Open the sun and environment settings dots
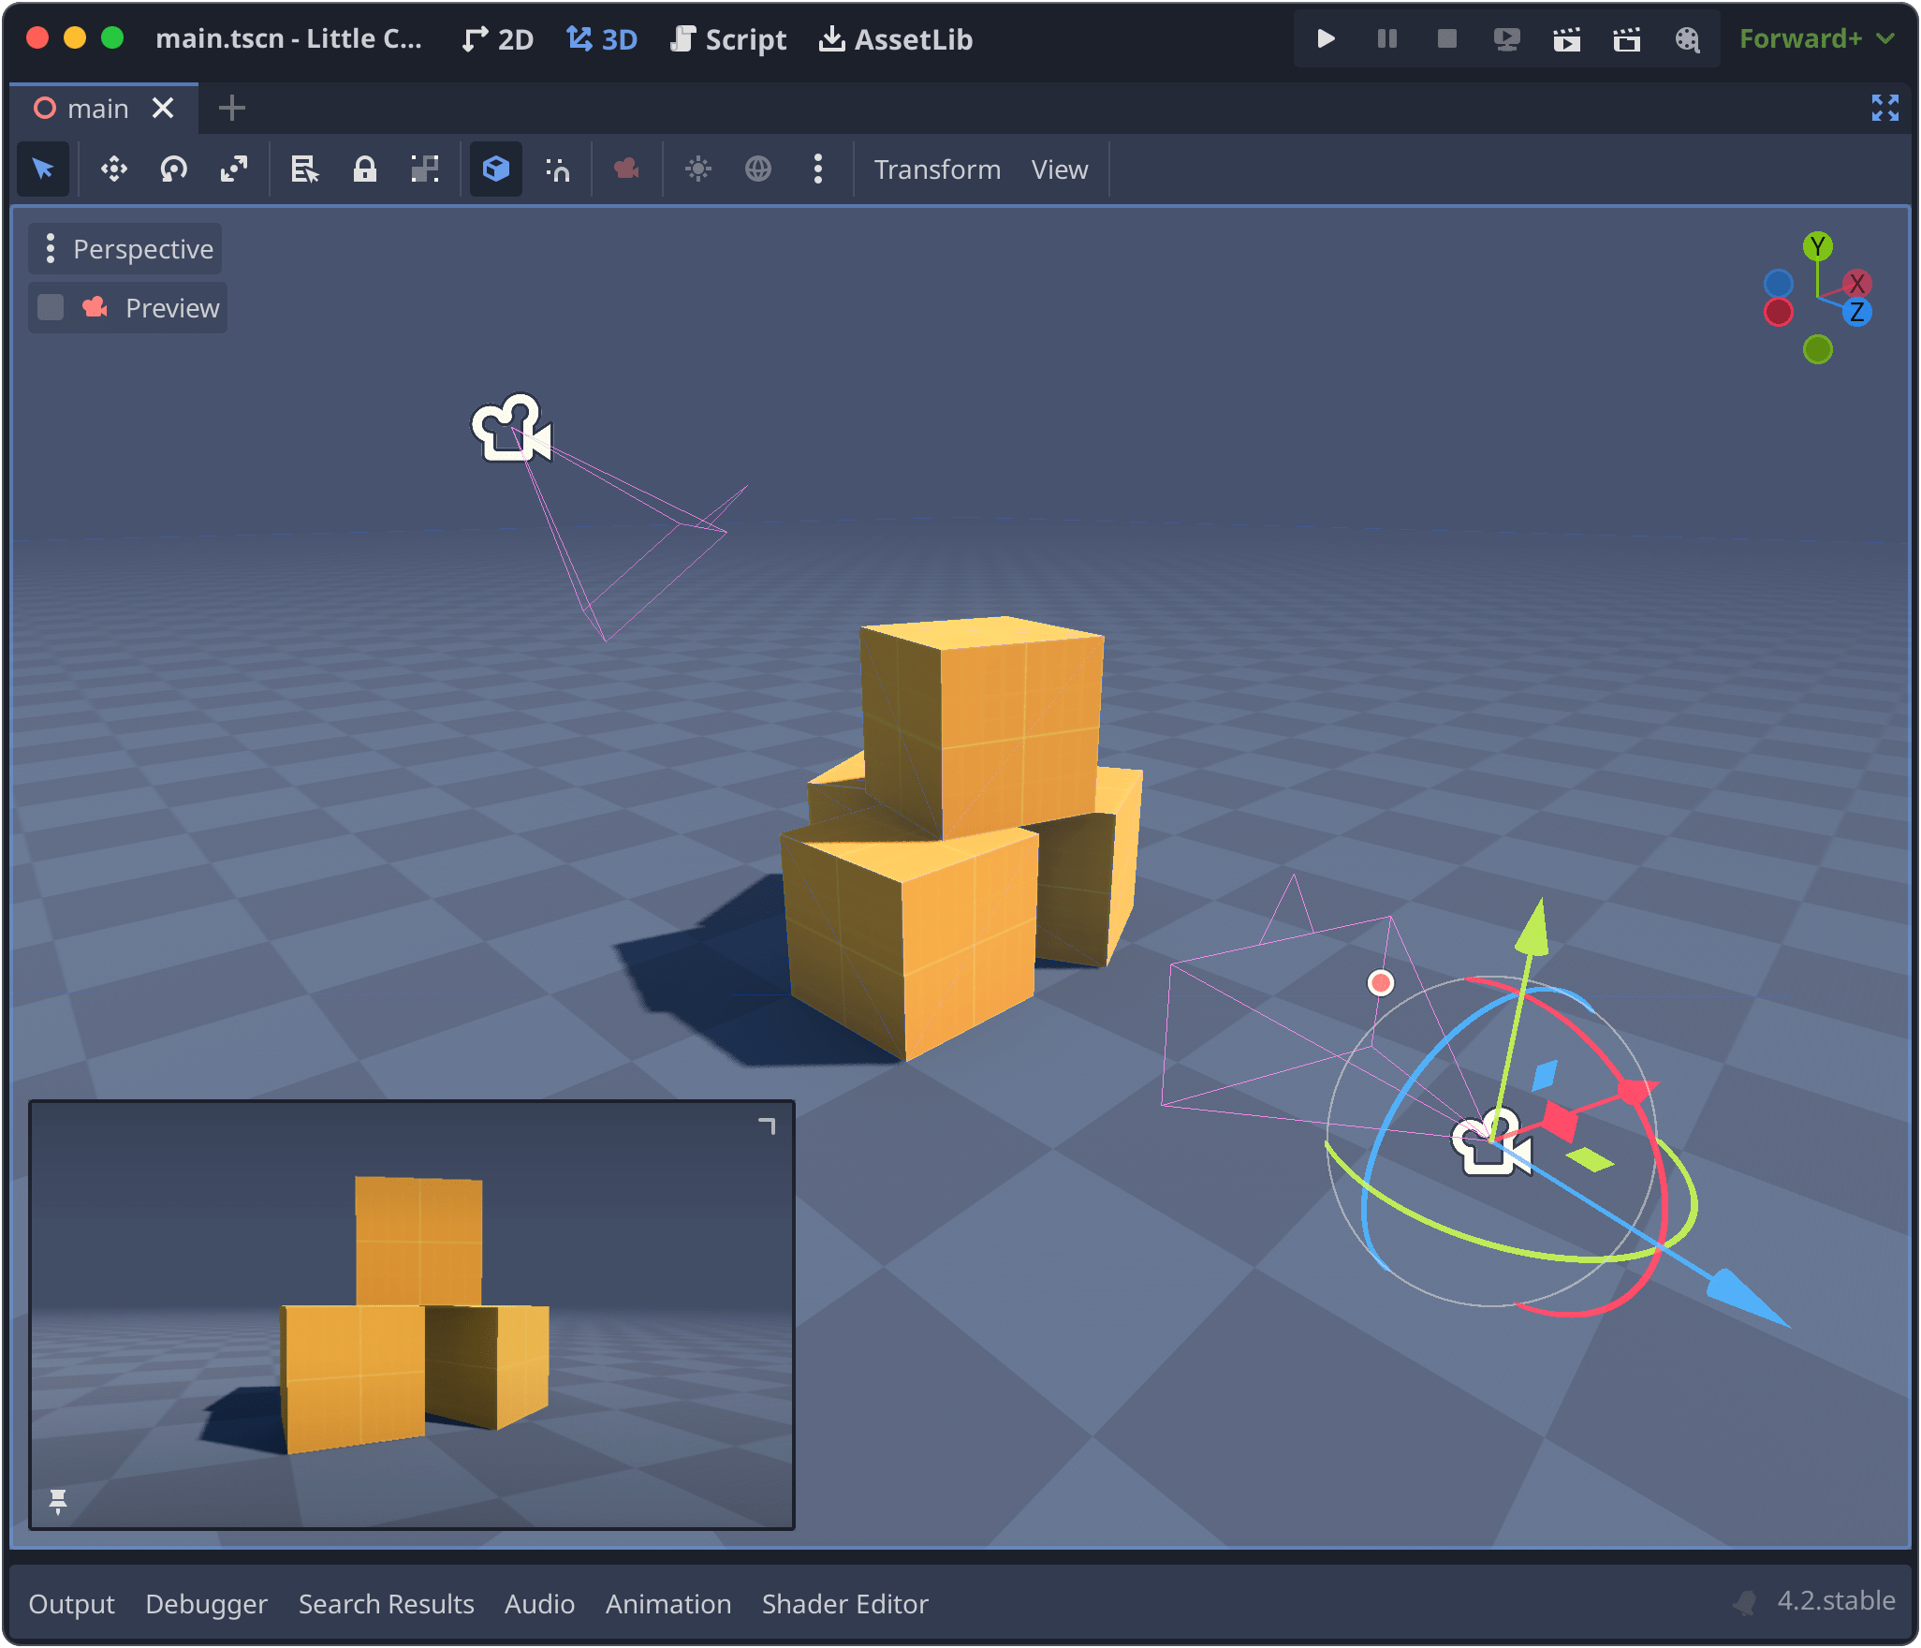Viewport: 1921px width, 1648px height. [x=818, y=169]
